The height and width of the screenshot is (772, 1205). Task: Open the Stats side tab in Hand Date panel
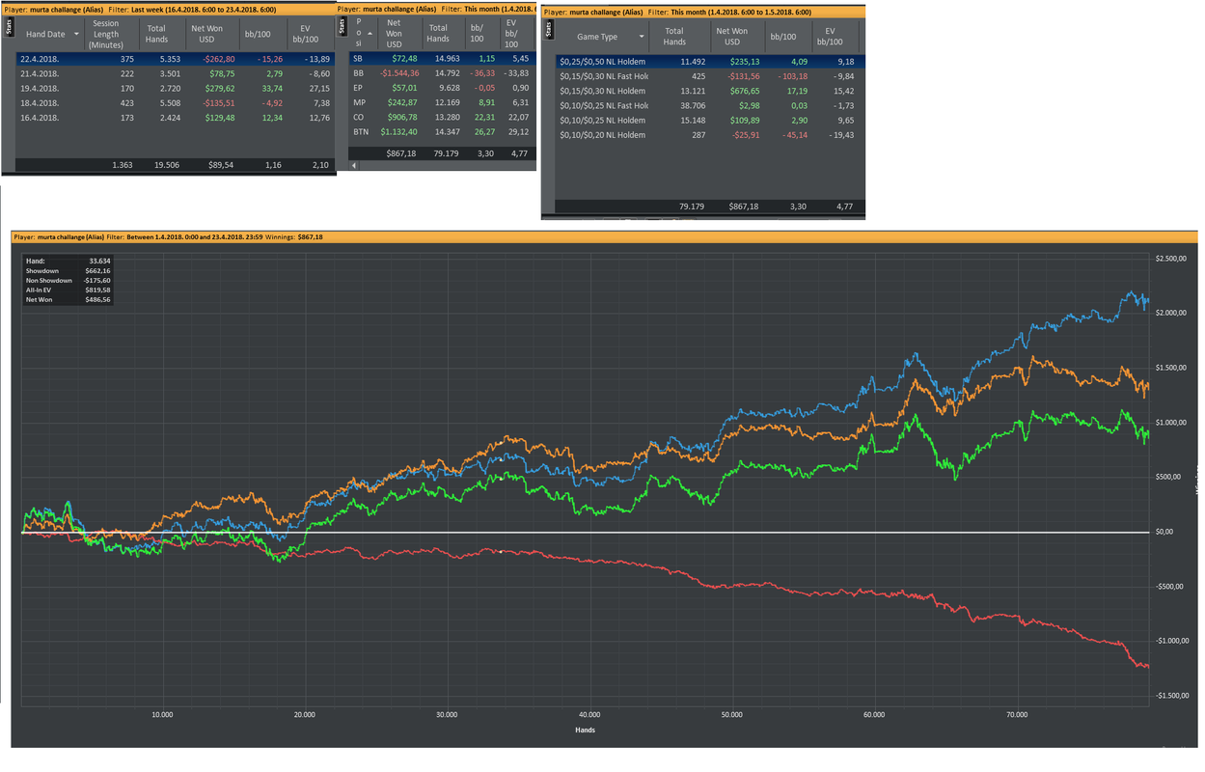pyautogui.click(x=10, y=27)
